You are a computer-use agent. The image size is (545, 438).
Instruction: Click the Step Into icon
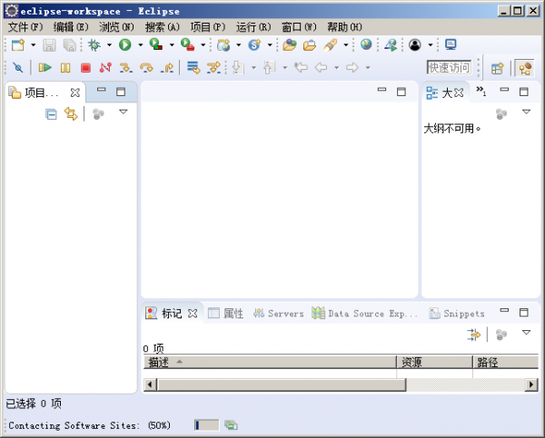[x=126, y=67]
